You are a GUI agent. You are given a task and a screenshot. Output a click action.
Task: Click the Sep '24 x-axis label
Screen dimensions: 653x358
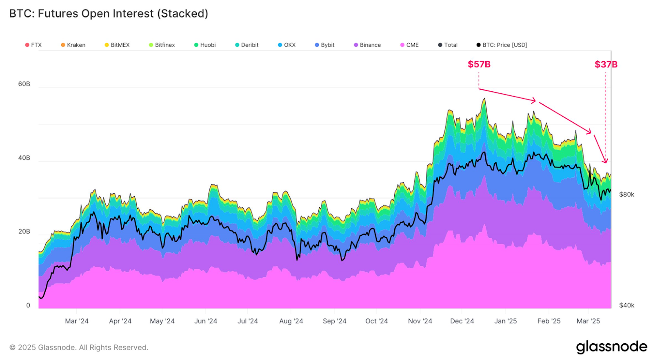click(335, 321)
